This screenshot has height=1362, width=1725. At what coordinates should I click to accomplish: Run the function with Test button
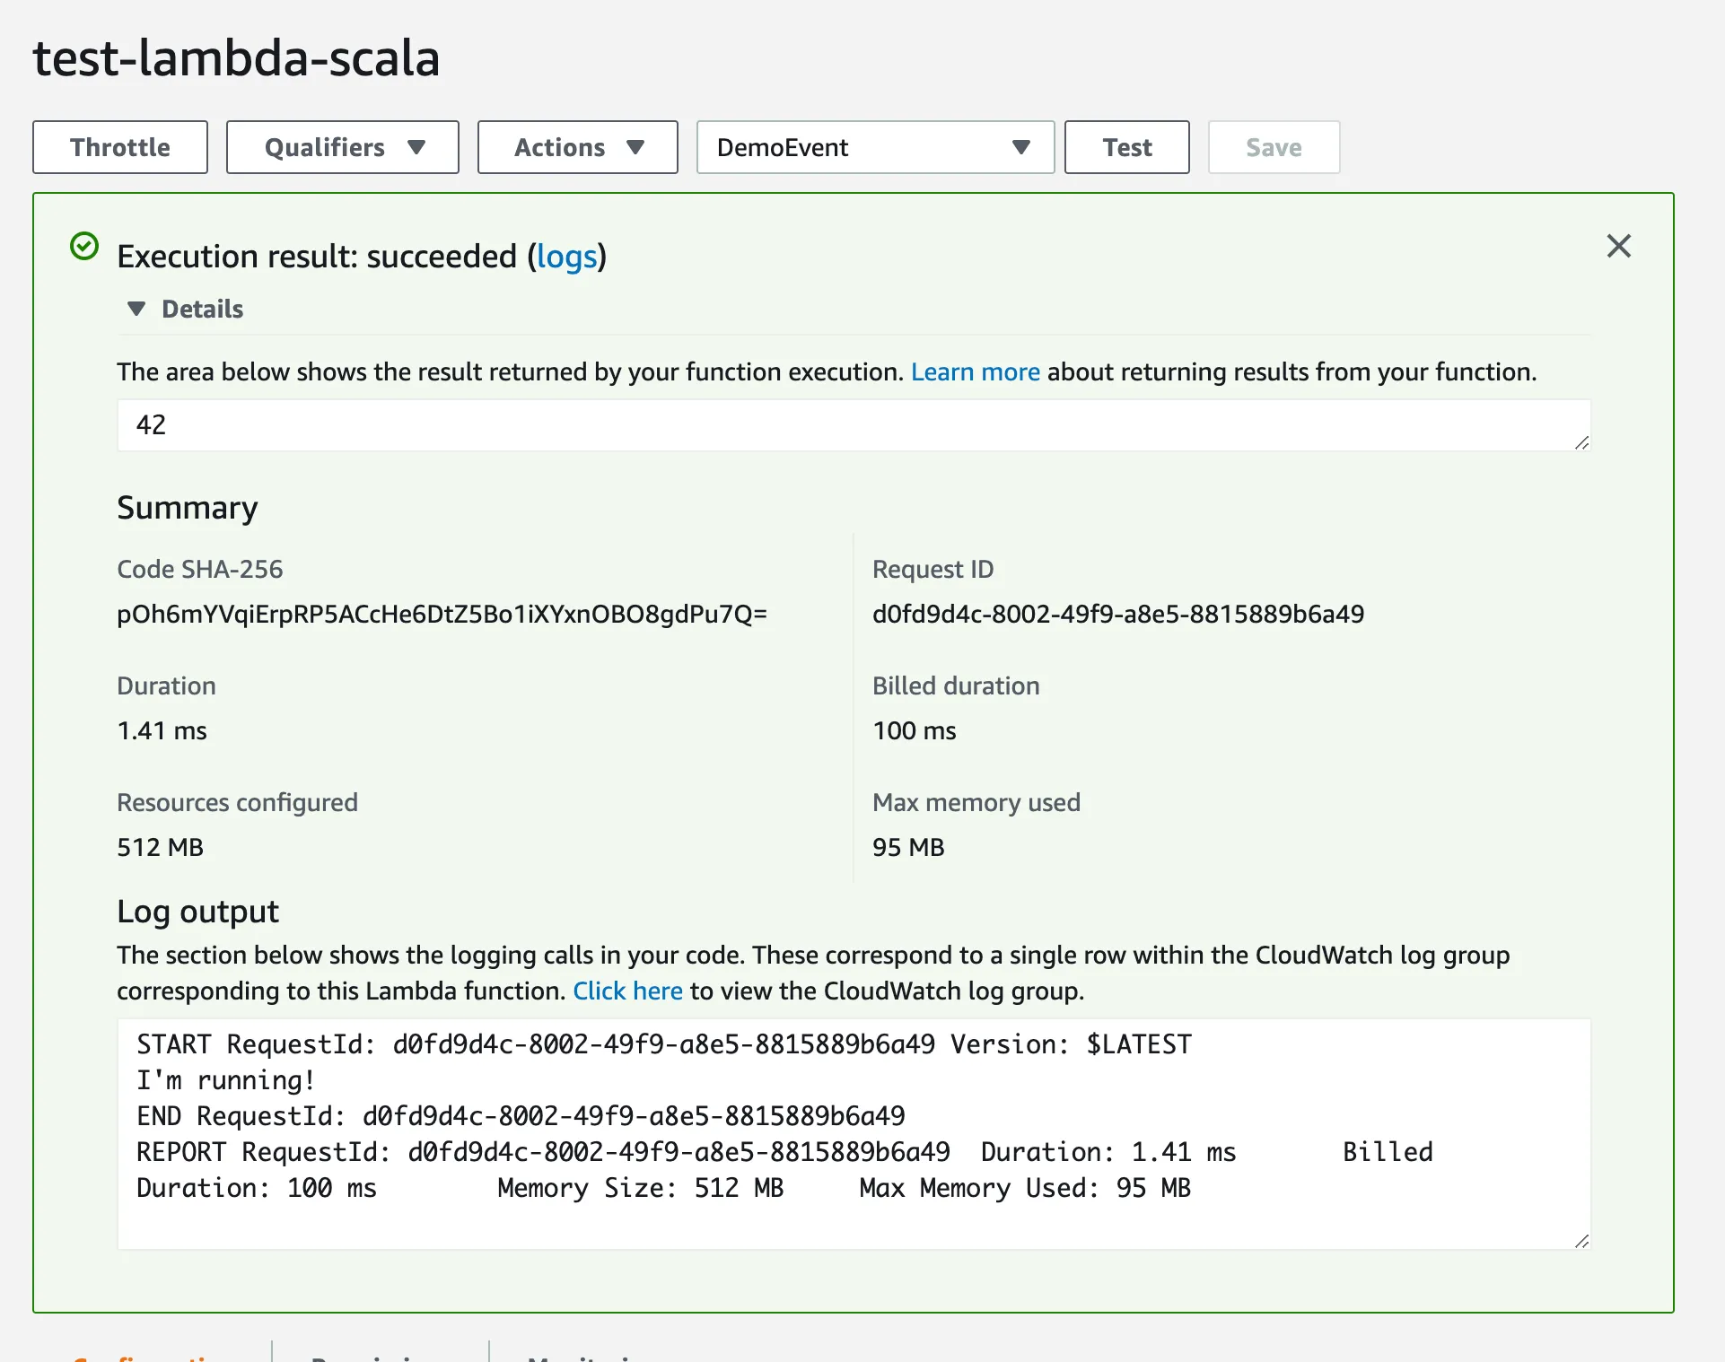[1126, 147]
